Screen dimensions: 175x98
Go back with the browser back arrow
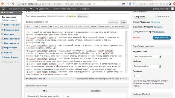(x=3, y=4)
